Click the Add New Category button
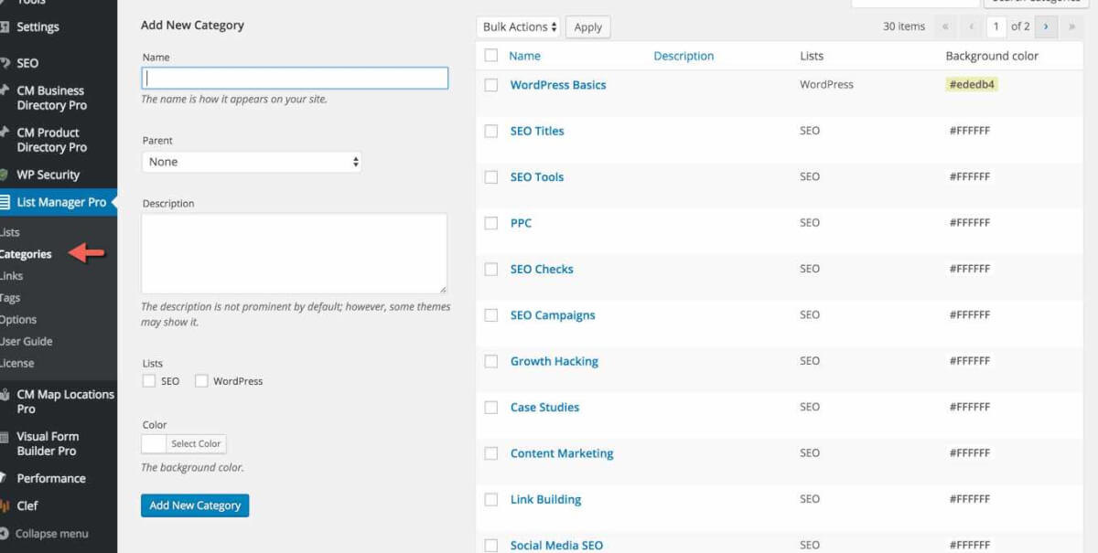The height and width of the screenshot is (553, 1098). click(195, 505)
